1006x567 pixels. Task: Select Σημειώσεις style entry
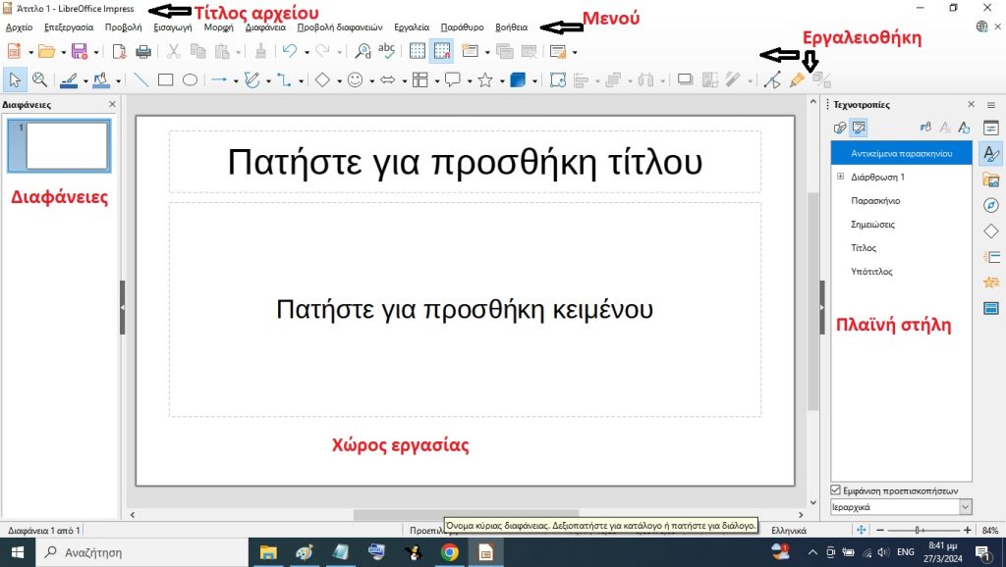pyautogui.click(x=872, y=225)
